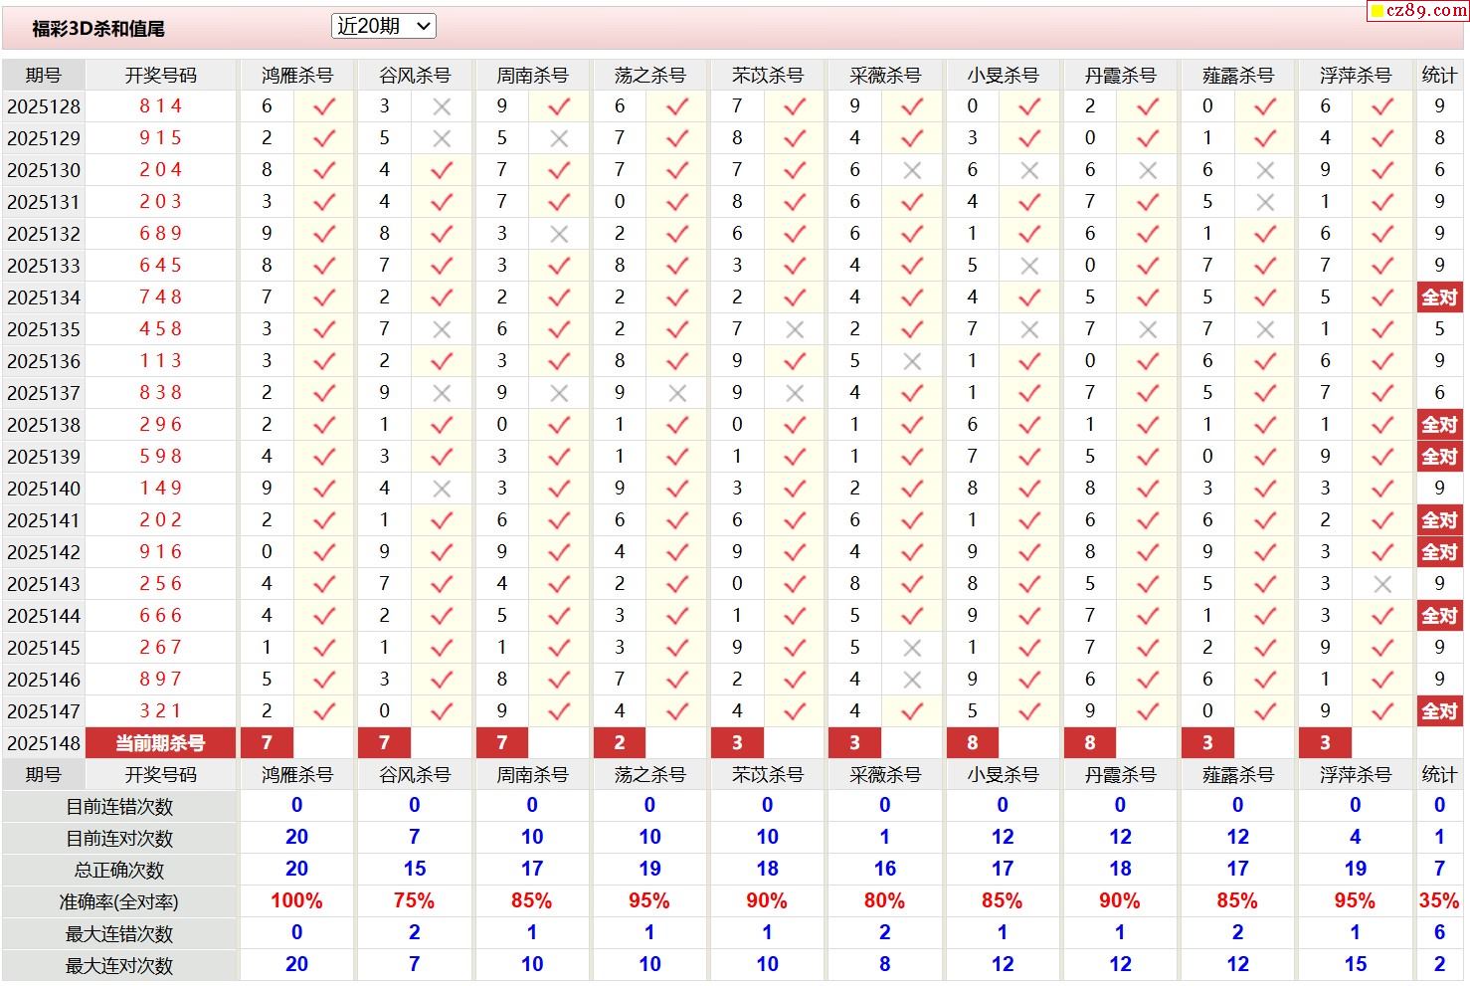Click the winning number 8 1 4
Viewport: 1470px width, 986px height.
(161, 106)
